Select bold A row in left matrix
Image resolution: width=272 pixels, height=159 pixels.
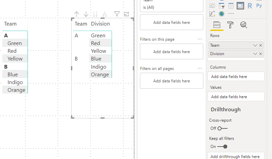pyautogui.click(x=15, y=36)
